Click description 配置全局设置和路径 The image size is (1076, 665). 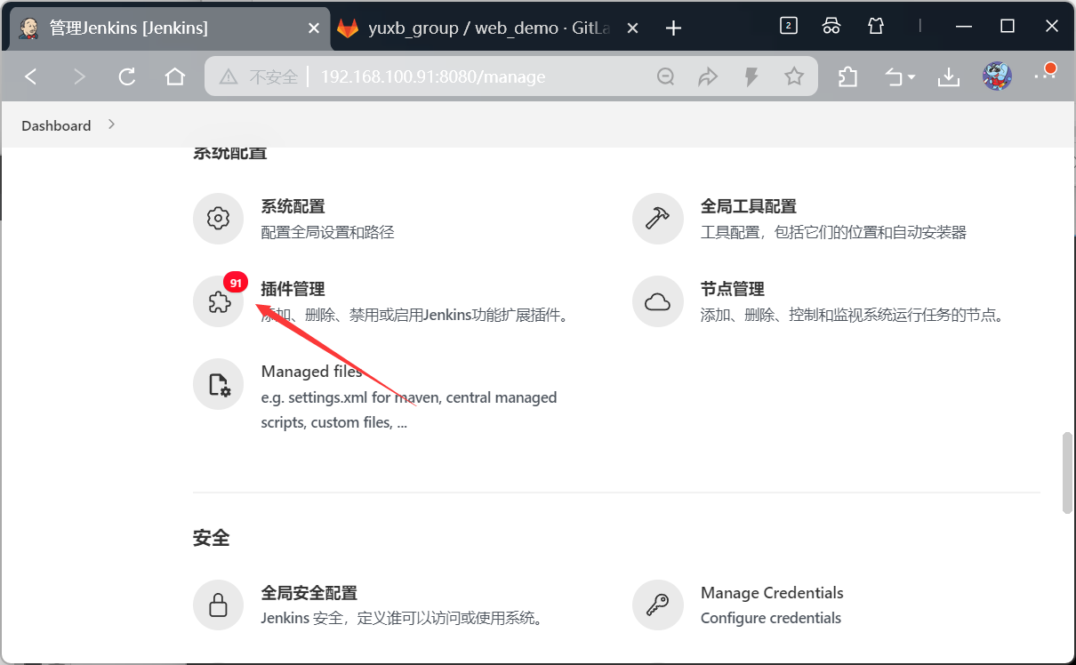327,233
